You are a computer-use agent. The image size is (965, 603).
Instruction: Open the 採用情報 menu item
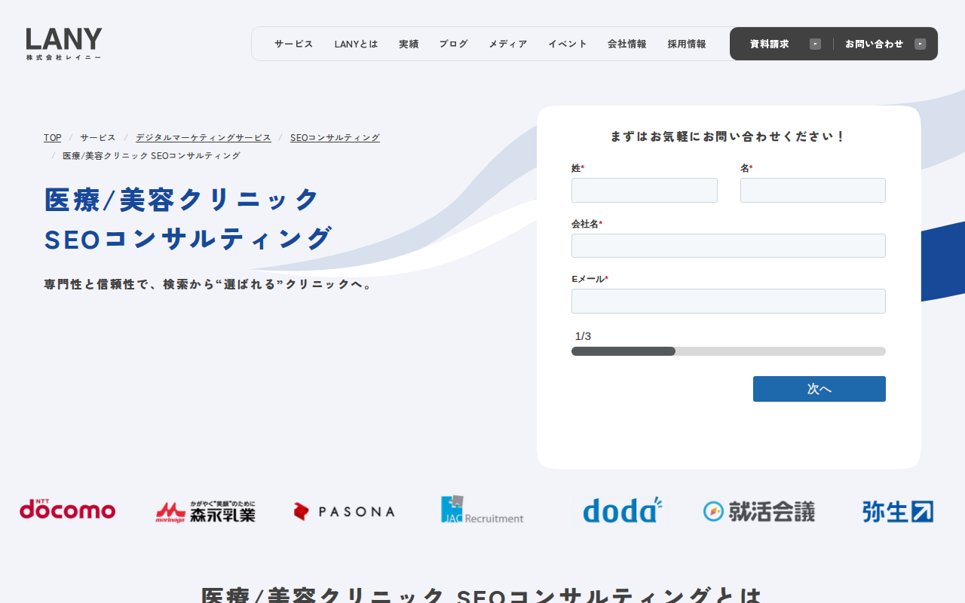(x=687, y=44)
